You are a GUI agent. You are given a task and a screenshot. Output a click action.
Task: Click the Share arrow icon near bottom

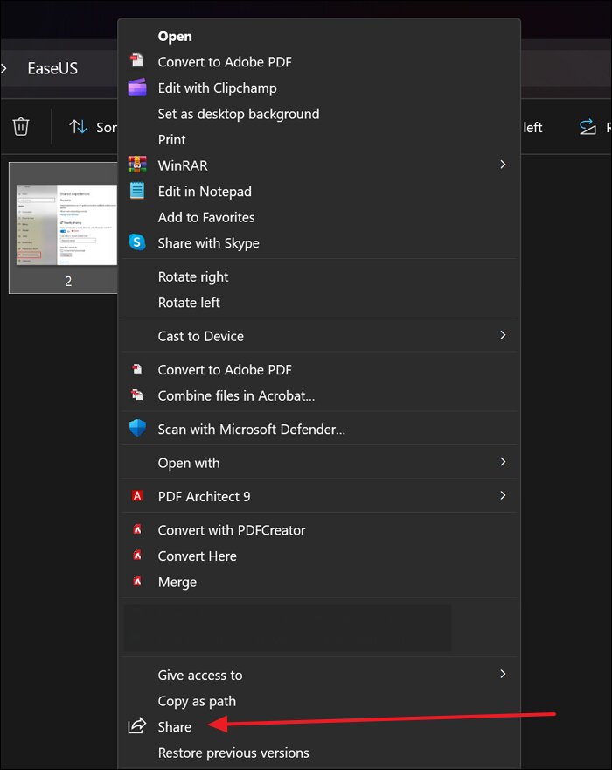coord(137,726)
